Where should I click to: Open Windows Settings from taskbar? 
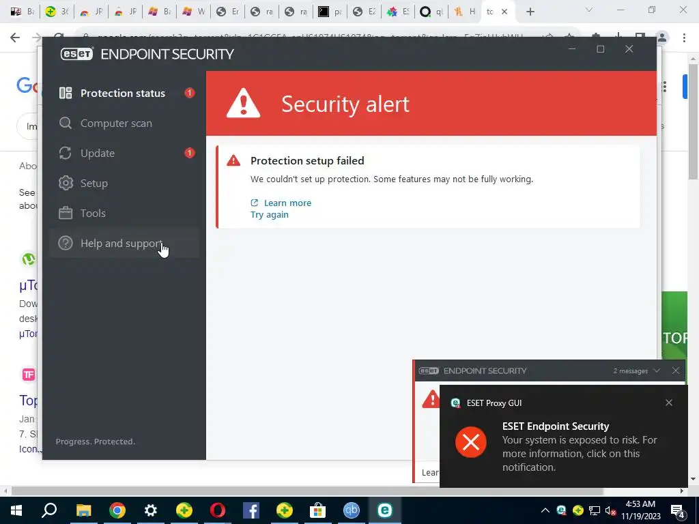pyautogui.click(x=151, y=510)
